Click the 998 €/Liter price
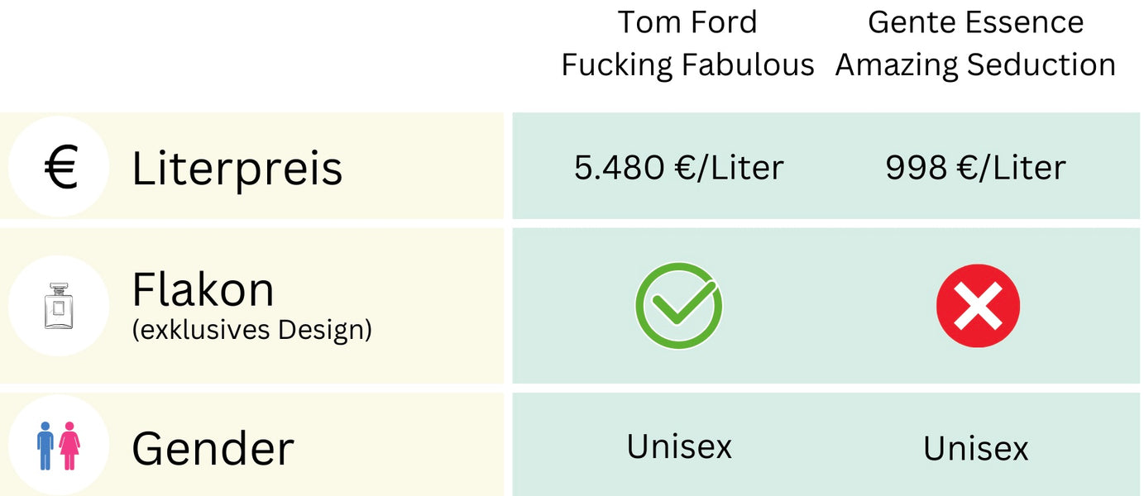 click(975, 168)
